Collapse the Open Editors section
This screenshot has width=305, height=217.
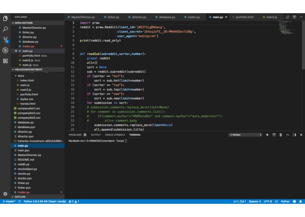click(38, 23)
